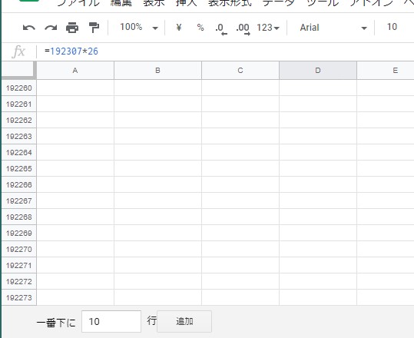Click the select-all corner box
The image size is (414, 338).
pos(18,70)
